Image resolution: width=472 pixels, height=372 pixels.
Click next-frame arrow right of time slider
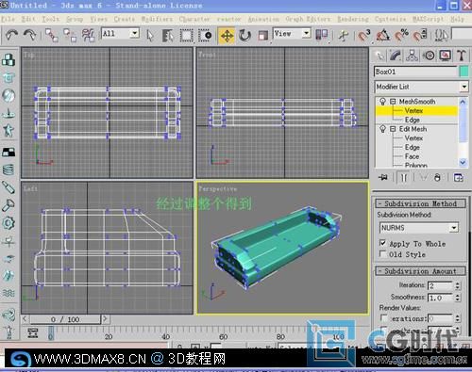point(105,319)
